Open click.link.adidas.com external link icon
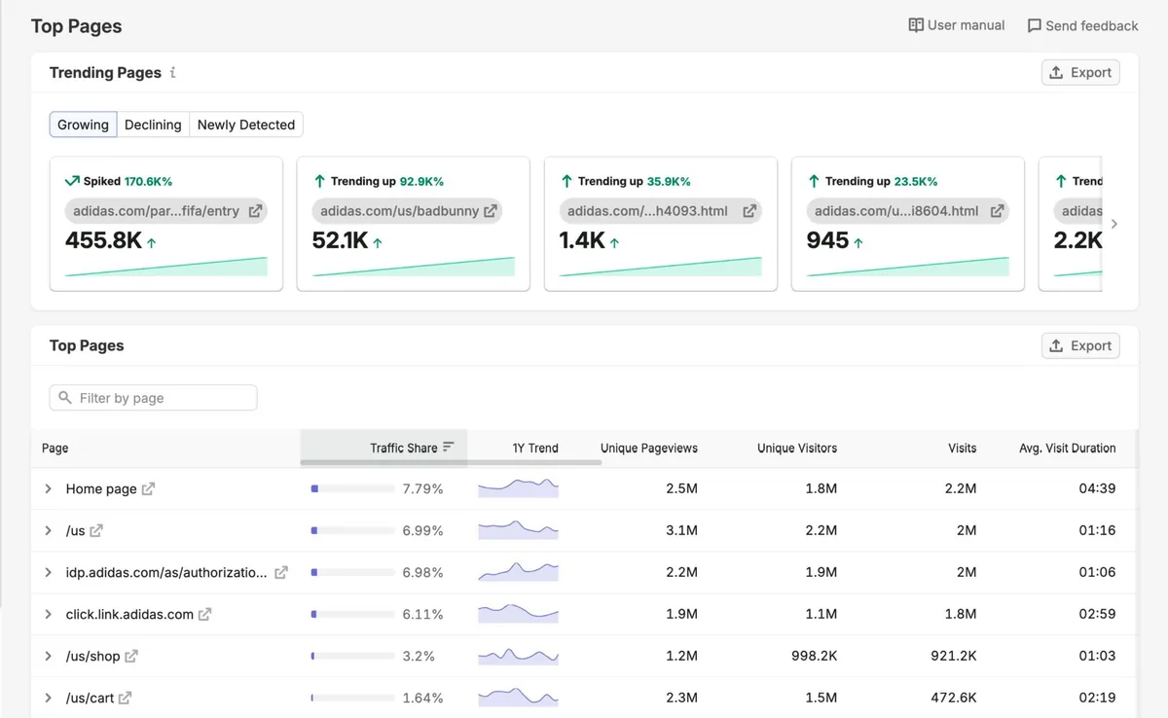This screenshot has height=718, width=1168. [x=205, y=615]
